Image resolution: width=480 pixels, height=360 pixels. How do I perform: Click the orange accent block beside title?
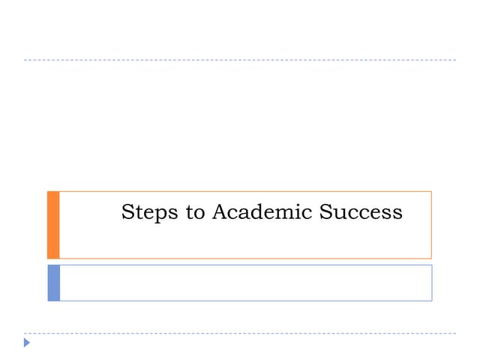pos(53,225)
